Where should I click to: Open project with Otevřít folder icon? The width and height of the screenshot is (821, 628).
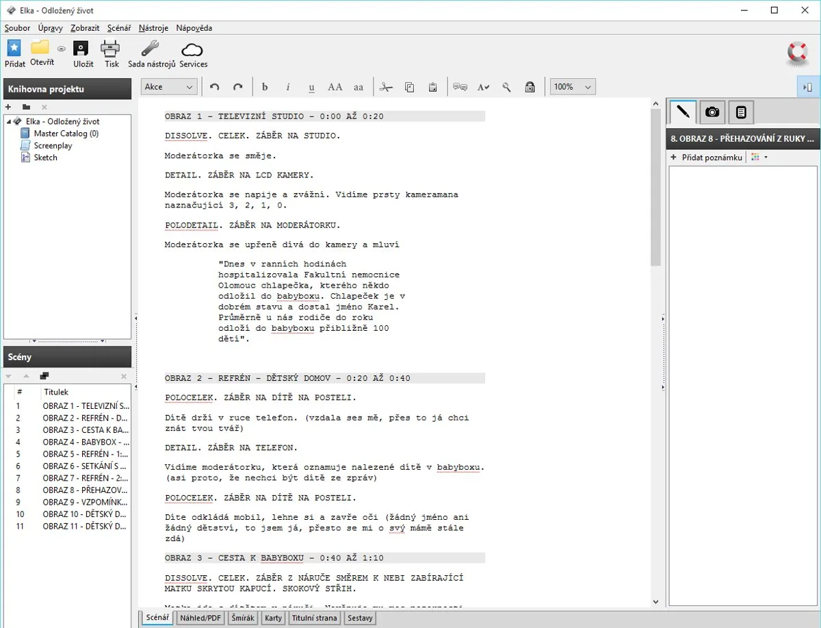point(41,47)
